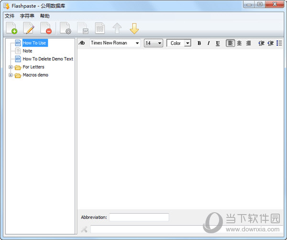
Task: Toggle bold formatting
Action: pyautogui.click(x=199, y=43)
